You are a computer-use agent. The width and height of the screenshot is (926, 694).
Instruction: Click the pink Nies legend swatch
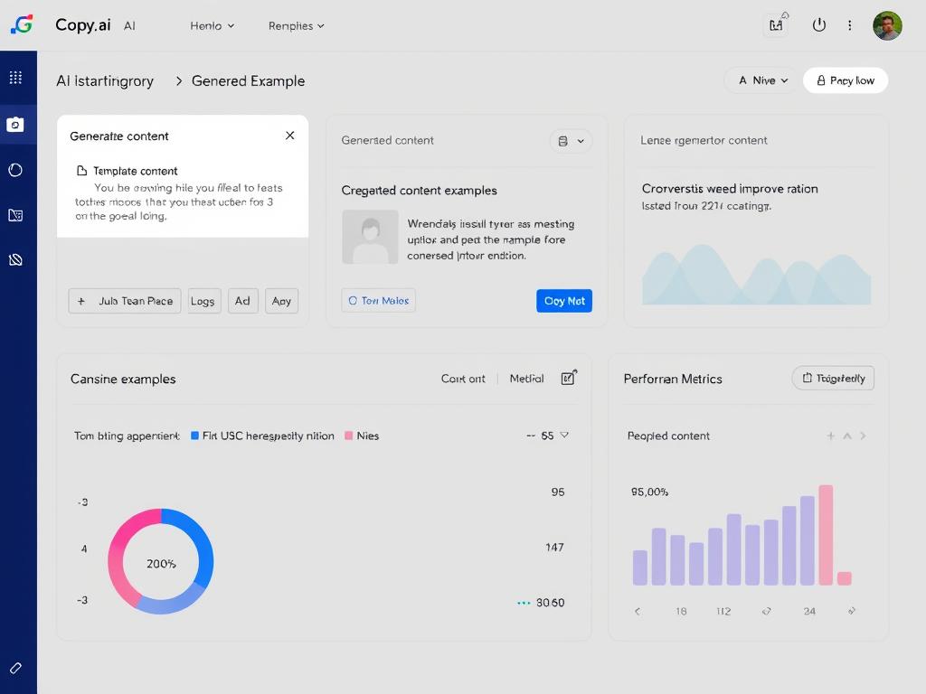click(348, 436)
